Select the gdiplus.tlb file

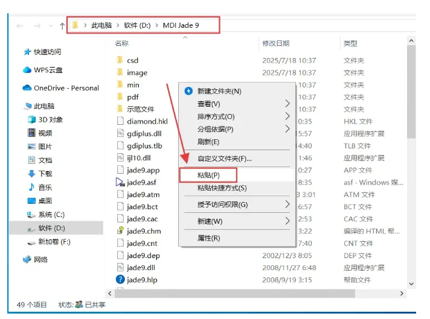144,146
